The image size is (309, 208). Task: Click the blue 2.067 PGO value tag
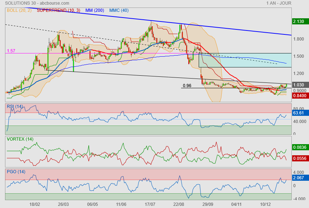tap(299, 178)
